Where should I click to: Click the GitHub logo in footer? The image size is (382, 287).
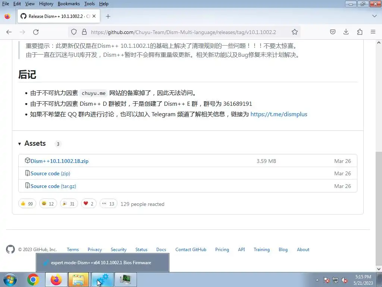[10, 249]
